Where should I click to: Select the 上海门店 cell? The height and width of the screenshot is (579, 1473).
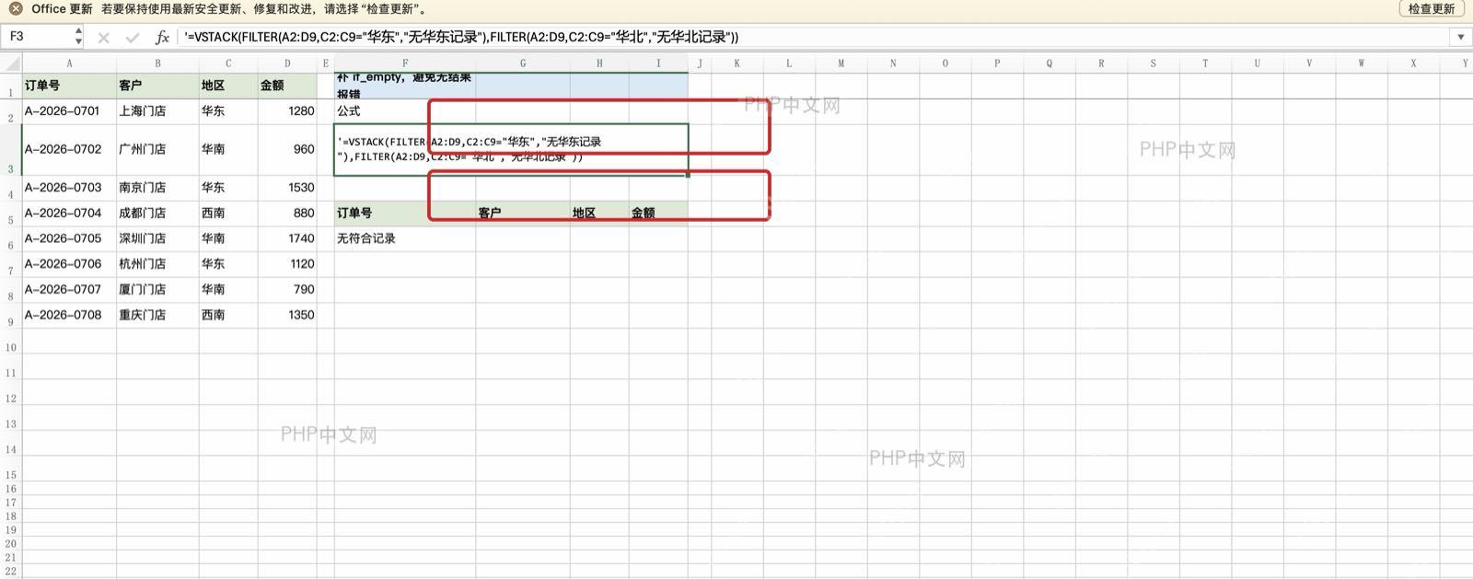[157, 111]
